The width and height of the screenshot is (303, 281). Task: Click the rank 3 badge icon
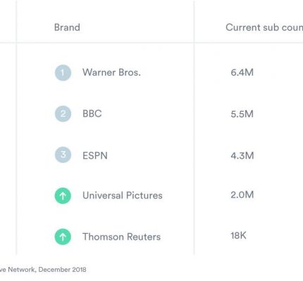pyautogui.click(x=63, y=155)
